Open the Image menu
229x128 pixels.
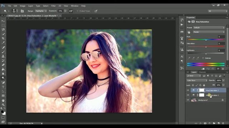pyautogui.click(x=23, y=6)
